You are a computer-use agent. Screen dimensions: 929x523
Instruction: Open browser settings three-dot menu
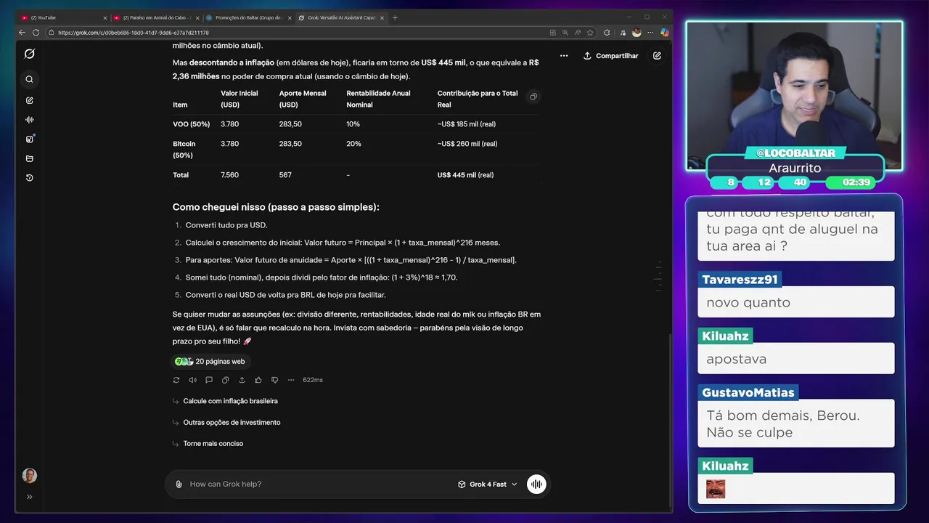(651, 33)
